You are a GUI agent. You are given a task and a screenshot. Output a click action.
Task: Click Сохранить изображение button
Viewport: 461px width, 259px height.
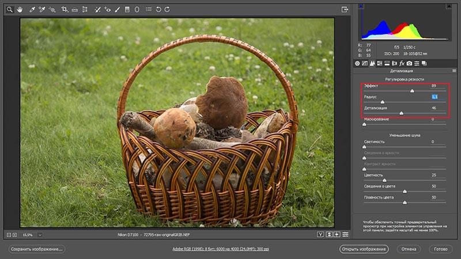(x=37, y=249)
